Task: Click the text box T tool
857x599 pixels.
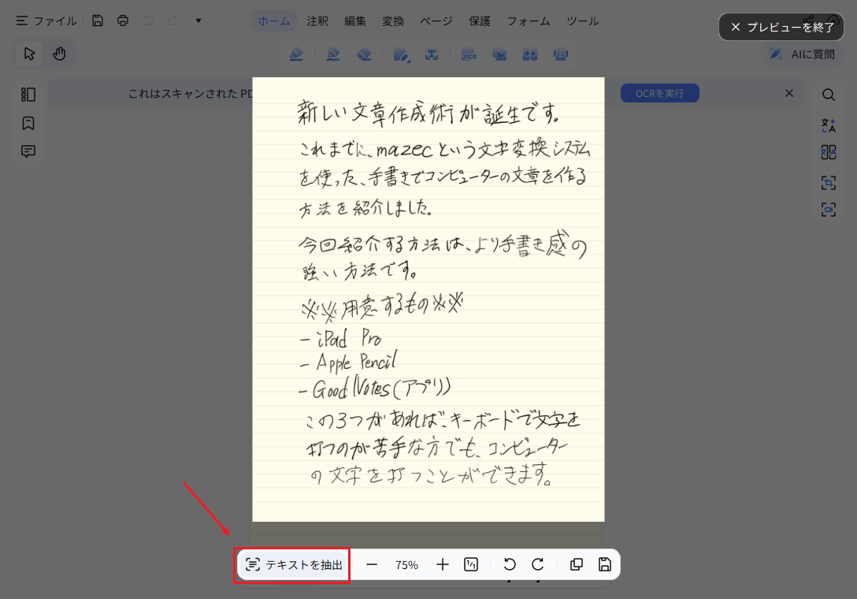Action: pos(432,54)
